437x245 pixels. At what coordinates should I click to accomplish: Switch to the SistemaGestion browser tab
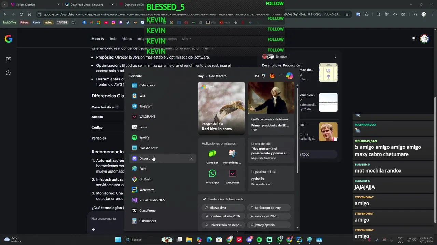[34, 5]
